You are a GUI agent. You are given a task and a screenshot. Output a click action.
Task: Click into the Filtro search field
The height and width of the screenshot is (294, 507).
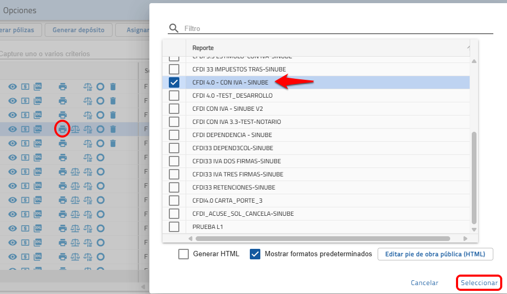click(x=337, y=28)
